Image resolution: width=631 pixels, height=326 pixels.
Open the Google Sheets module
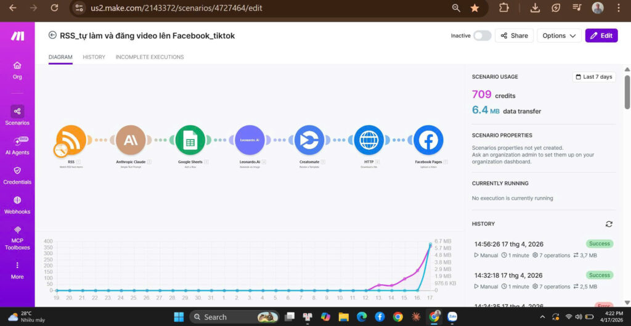(x=190, y=140)
